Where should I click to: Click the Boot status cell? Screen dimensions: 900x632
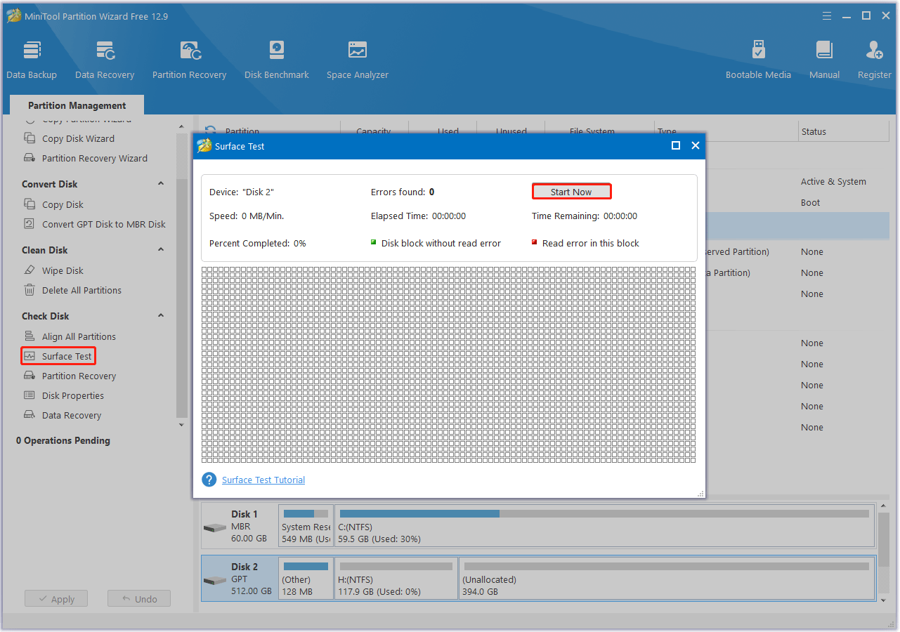(810, 202)
